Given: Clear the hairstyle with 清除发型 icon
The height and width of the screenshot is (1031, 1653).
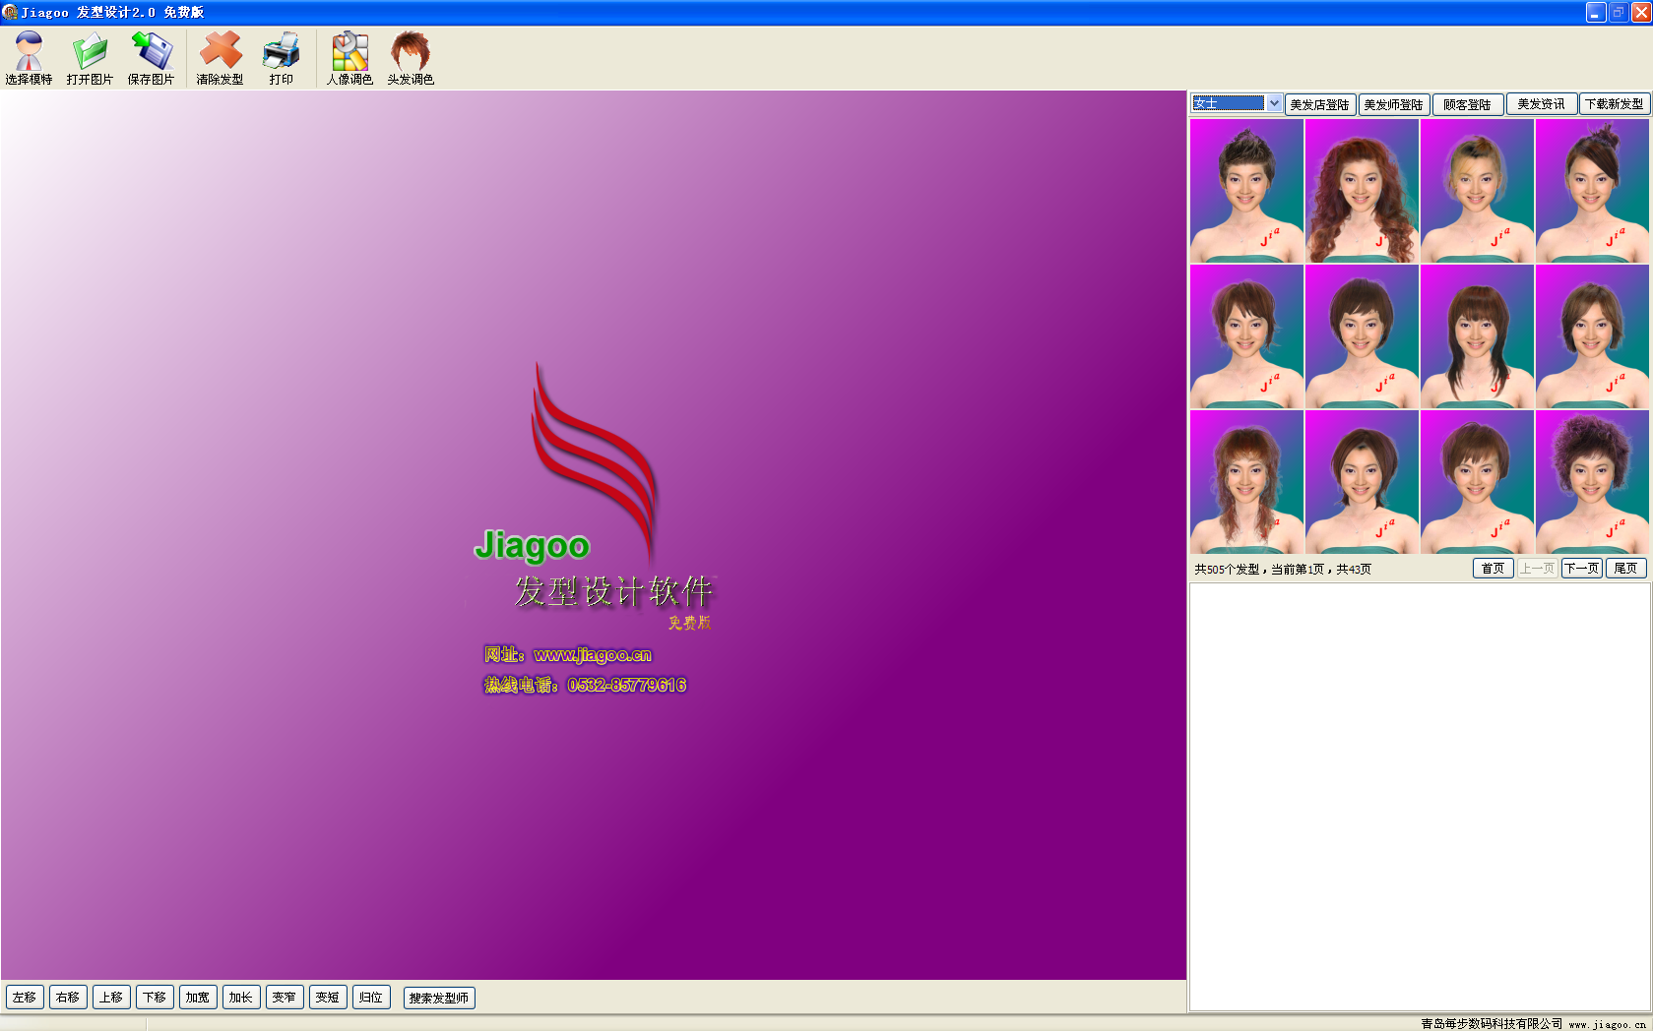Looking at the screenshot, I should click(220, 58).
